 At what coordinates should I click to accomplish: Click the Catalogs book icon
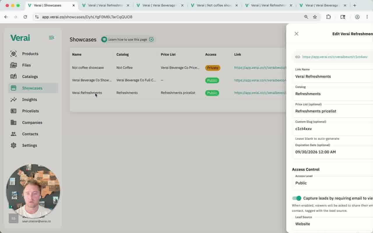13,77
